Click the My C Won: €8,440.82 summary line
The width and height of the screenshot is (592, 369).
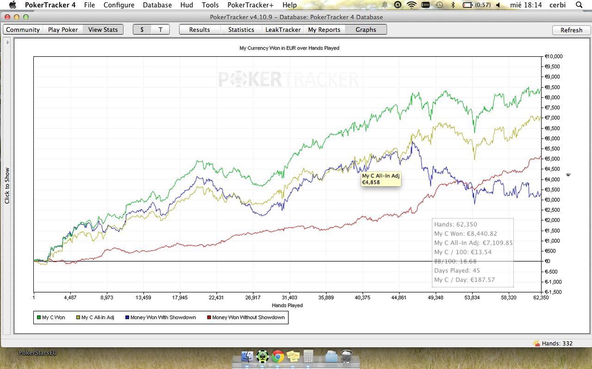coord(466,234)
